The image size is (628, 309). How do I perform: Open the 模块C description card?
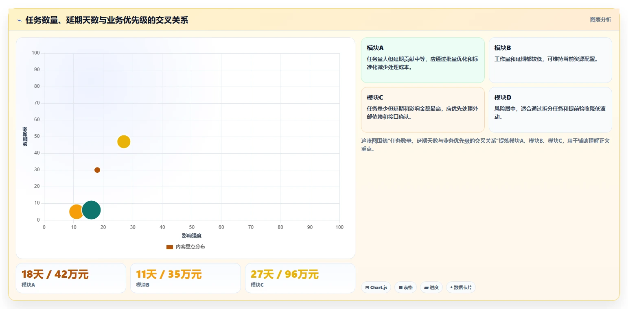[422, 110]
